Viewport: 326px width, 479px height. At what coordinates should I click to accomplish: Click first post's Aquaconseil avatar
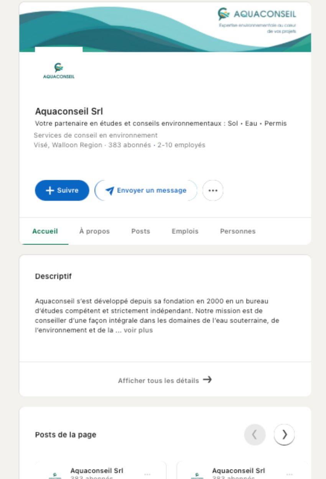point(55,475)
